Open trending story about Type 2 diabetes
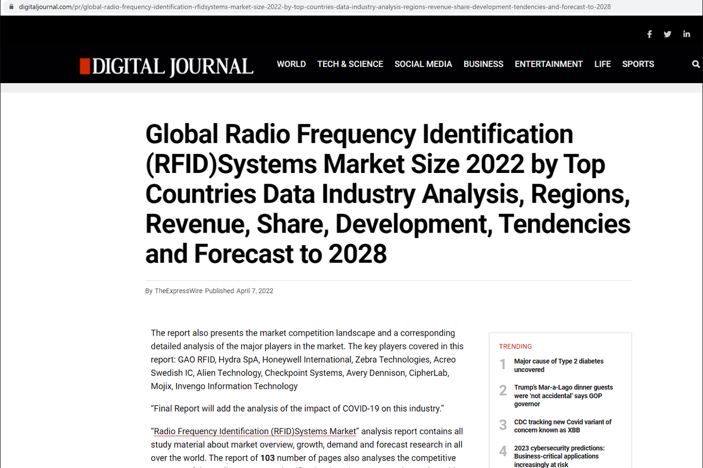 [x=558, y=365]
